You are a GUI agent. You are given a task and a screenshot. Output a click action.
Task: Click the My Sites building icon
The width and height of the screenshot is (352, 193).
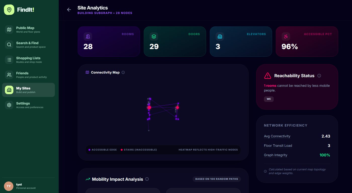(x=9, y=90)
